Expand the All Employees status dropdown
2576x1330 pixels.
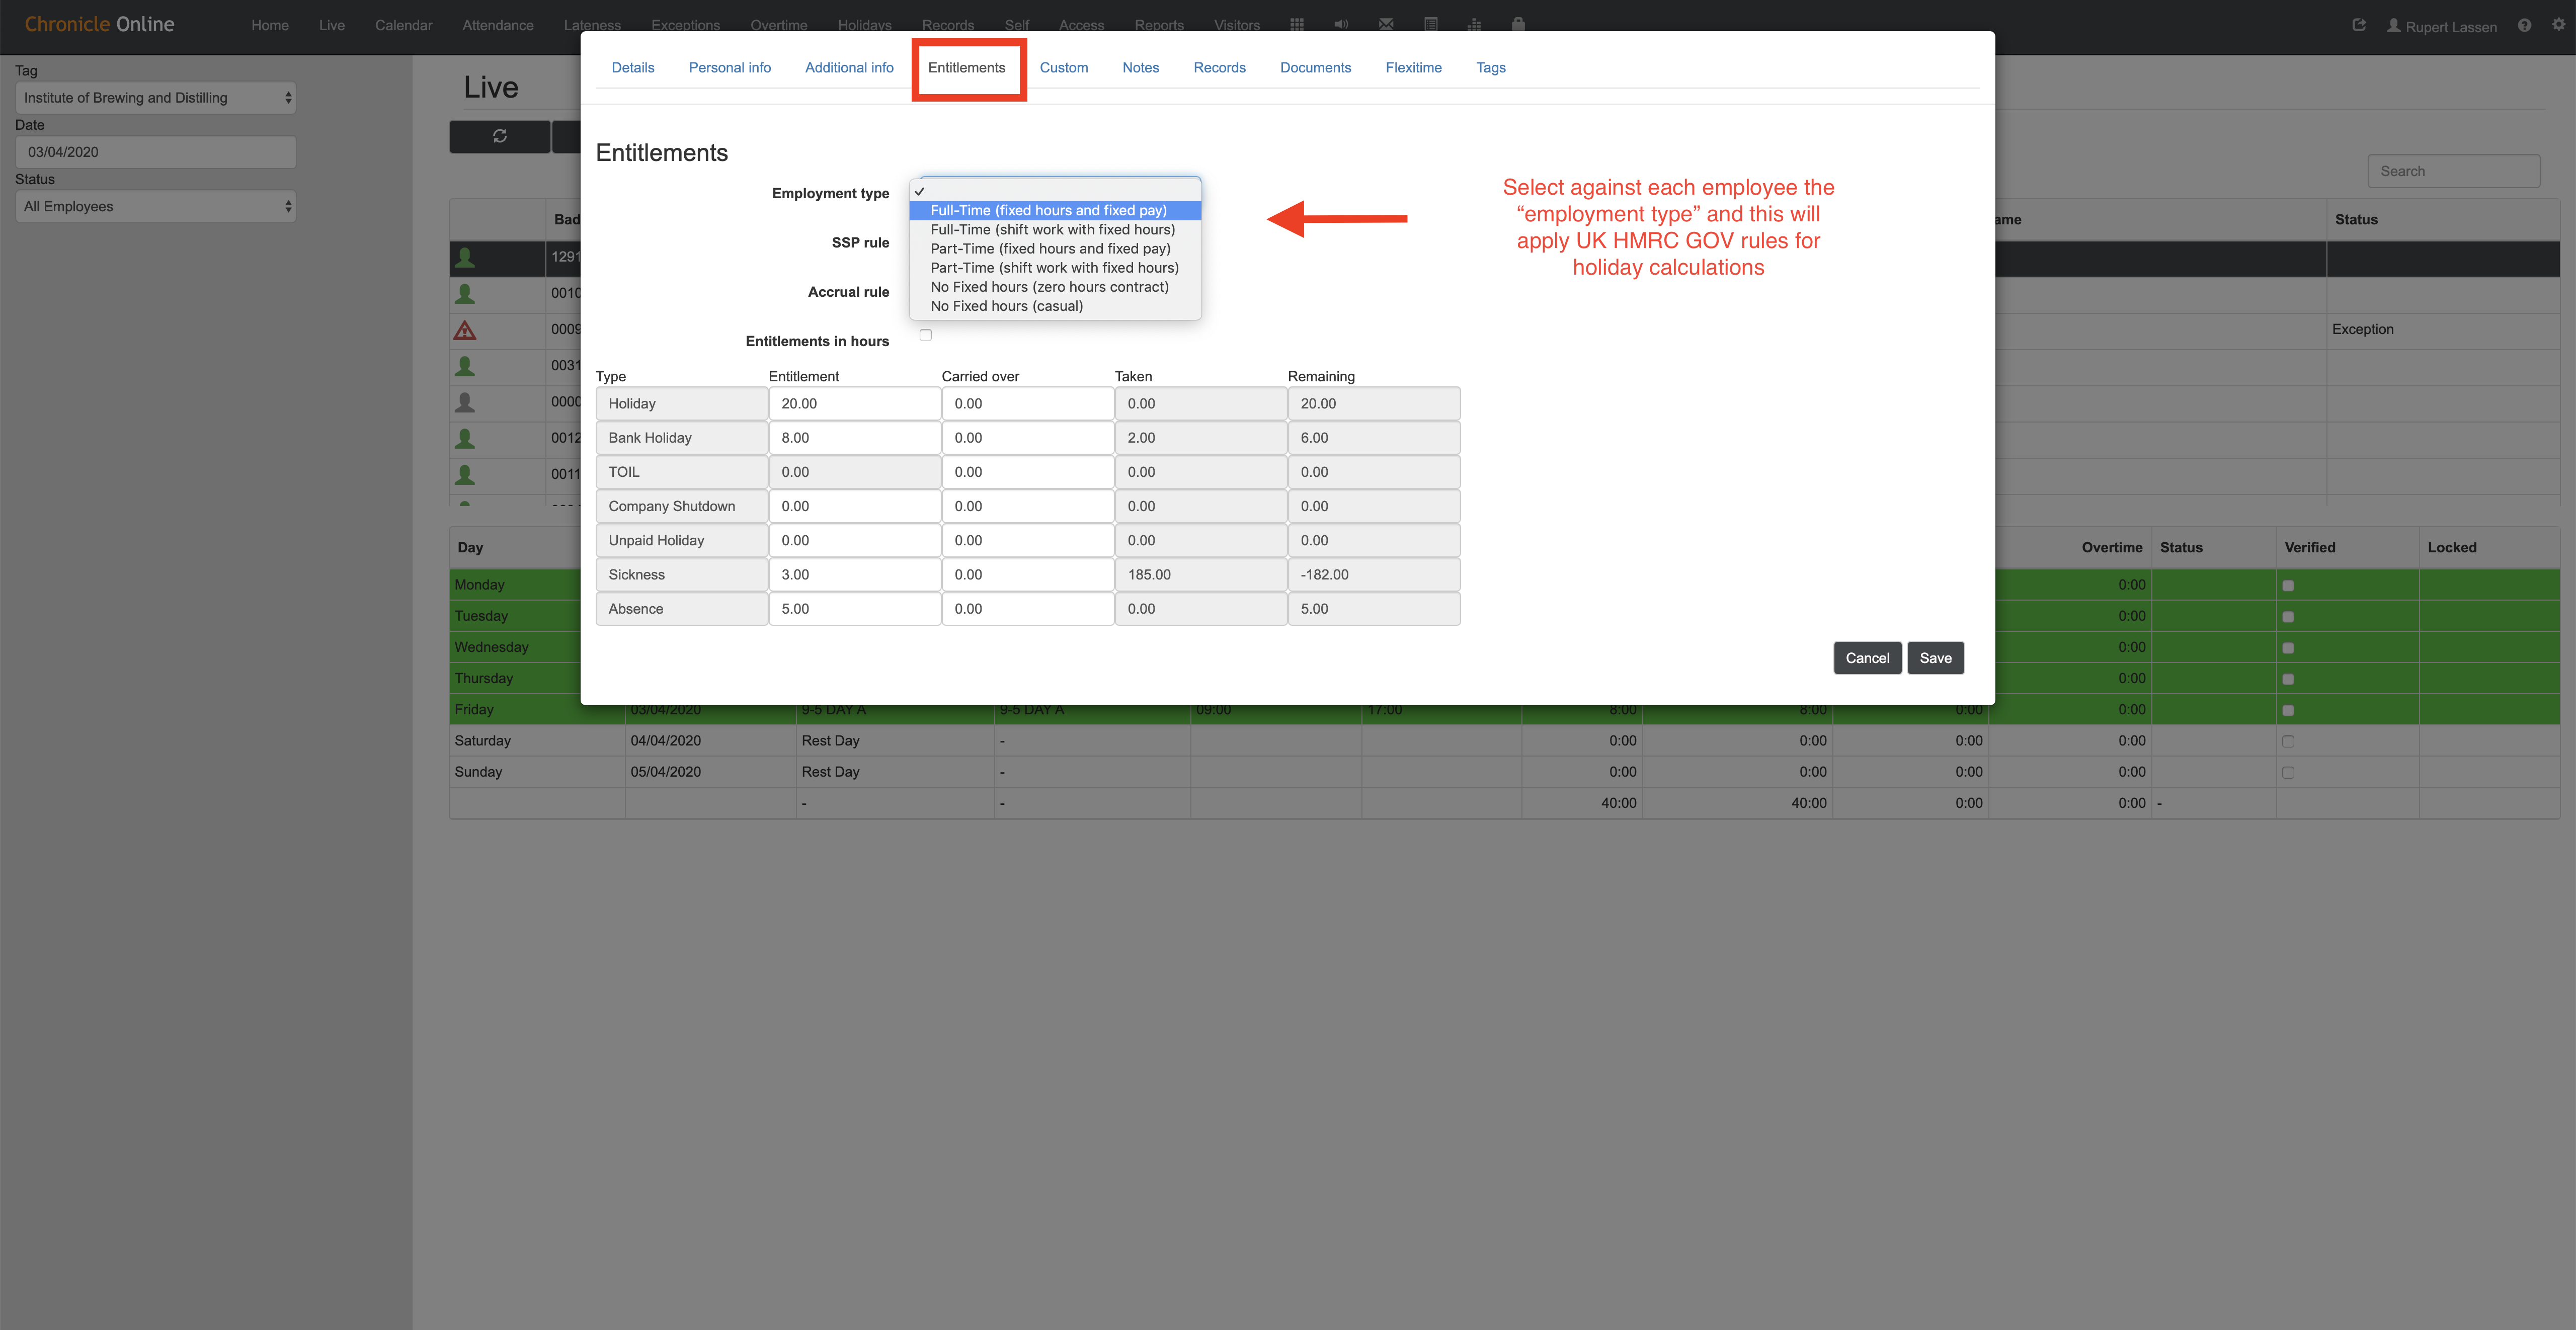[155, 206]
